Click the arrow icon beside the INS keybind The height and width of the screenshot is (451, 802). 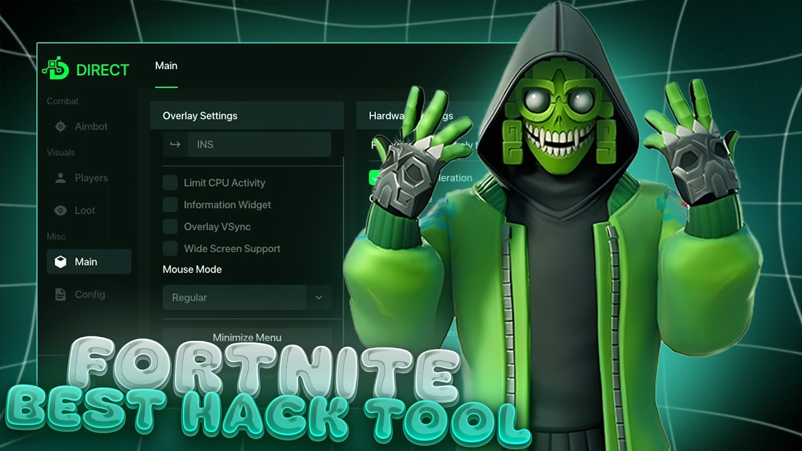(175, 145)
